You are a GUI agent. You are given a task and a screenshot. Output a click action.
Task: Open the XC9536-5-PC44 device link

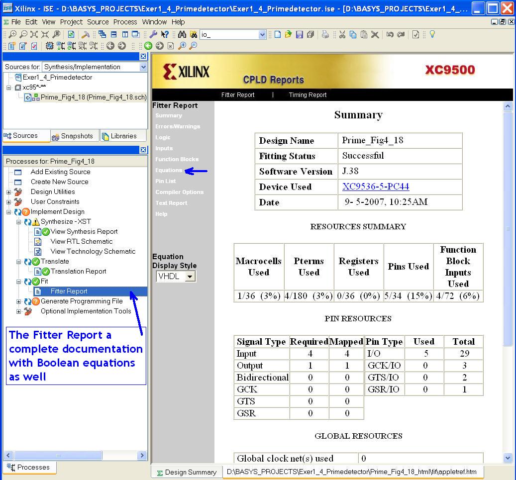[x=376, y=187]
